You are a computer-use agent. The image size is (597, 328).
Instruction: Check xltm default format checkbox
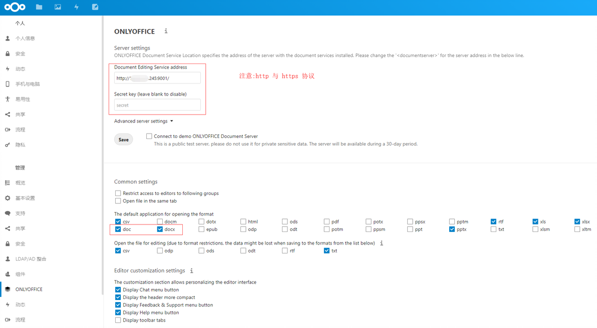(x=577, y=229)
